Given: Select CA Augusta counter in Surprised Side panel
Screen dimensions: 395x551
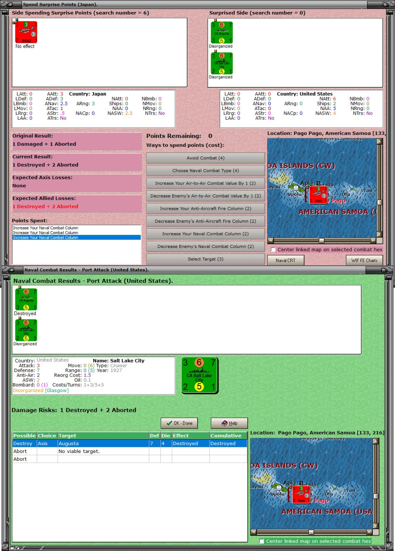Looking at the screenshot, I should [222, 32].
